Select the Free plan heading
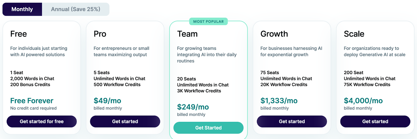Viewport: 417px width, 139px height. pyautogui.click(x=19, y=34)
